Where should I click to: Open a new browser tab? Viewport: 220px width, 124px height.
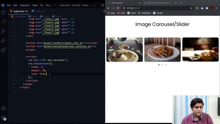[x=181, y=3]
